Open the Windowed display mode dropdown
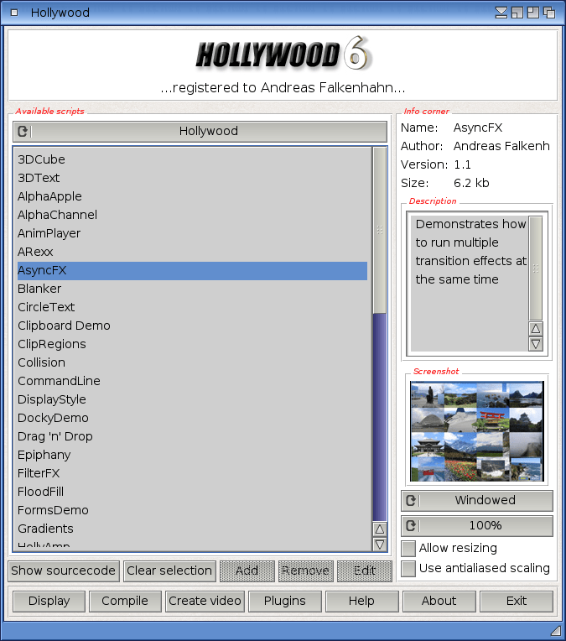This screenshot has width=566, height=641. tap(477, 501)
